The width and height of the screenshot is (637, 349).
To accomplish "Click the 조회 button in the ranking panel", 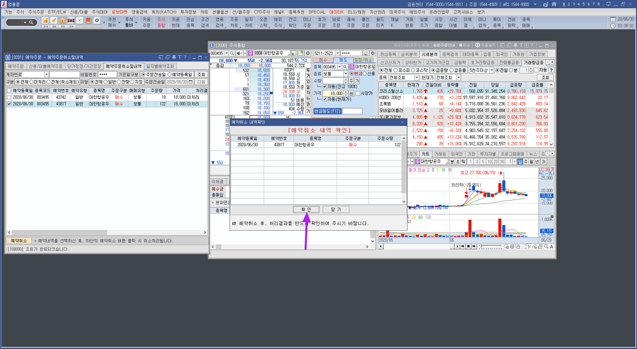I will 545,77.
